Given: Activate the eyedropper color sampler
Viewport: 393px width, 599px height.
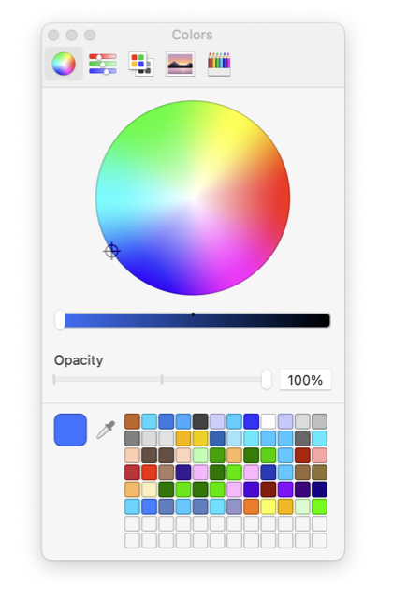Looking at the screenshot, I should click(x=106, y=430).
